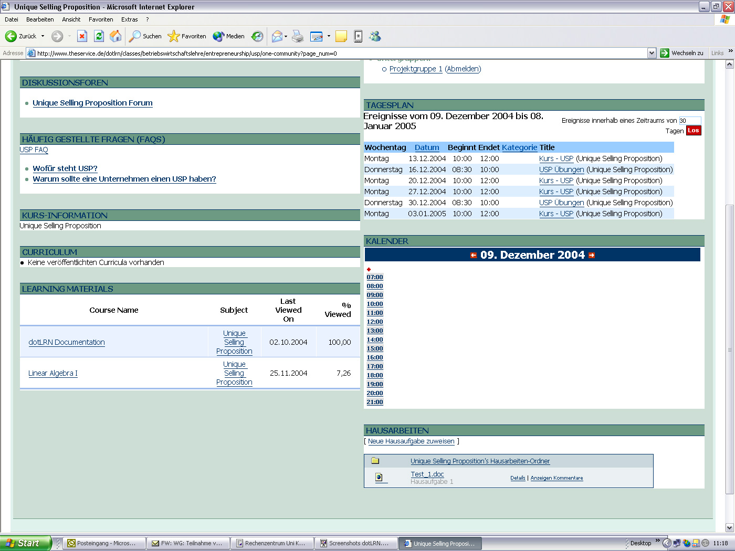Refresh the current page

[x=99, y=36]
